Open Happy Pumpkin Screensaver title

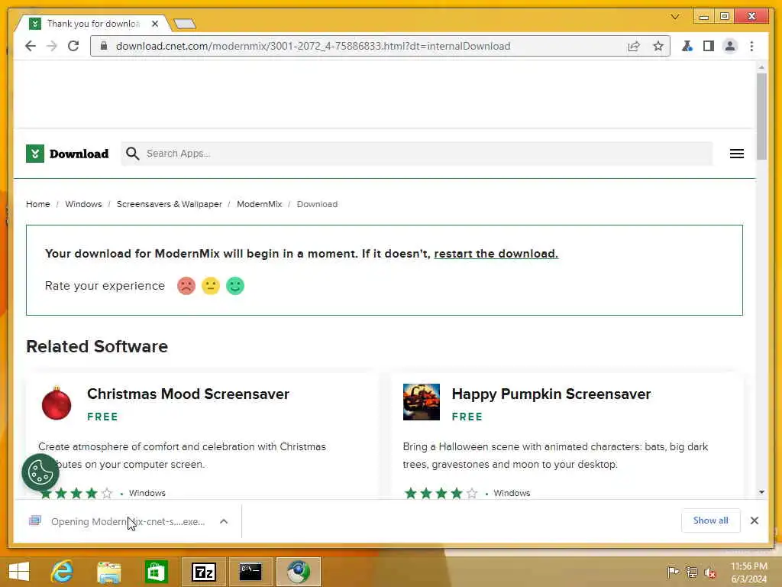click(551, 394)
